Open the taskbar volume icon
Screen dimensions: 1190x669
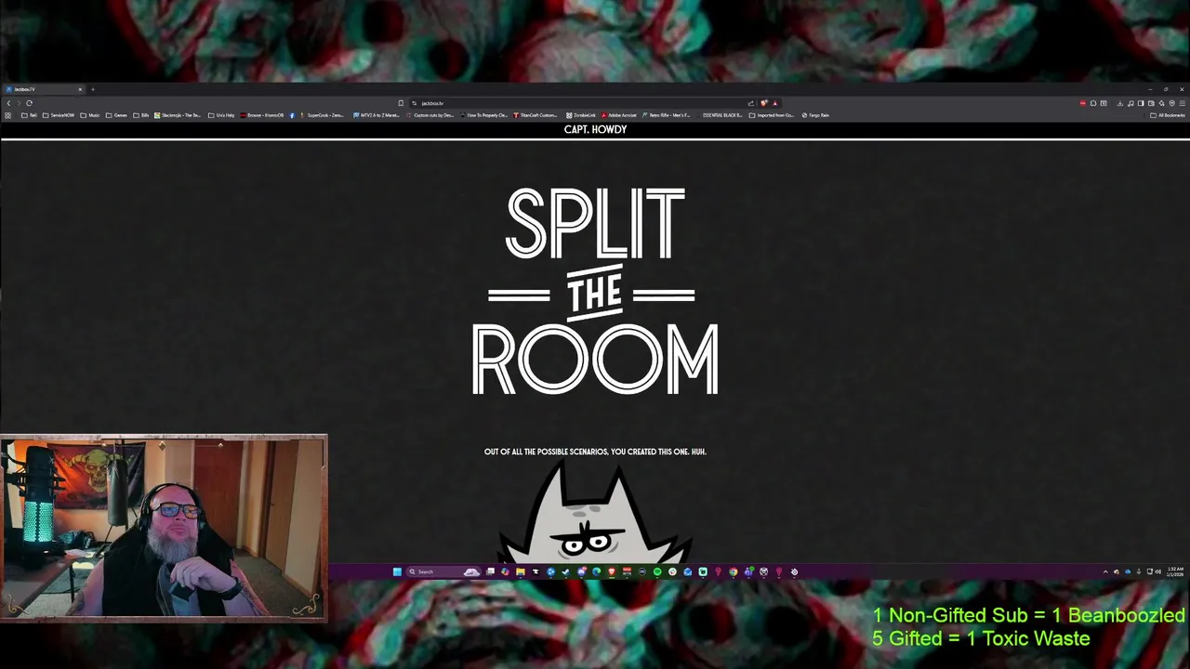(x=1157, y=571)
